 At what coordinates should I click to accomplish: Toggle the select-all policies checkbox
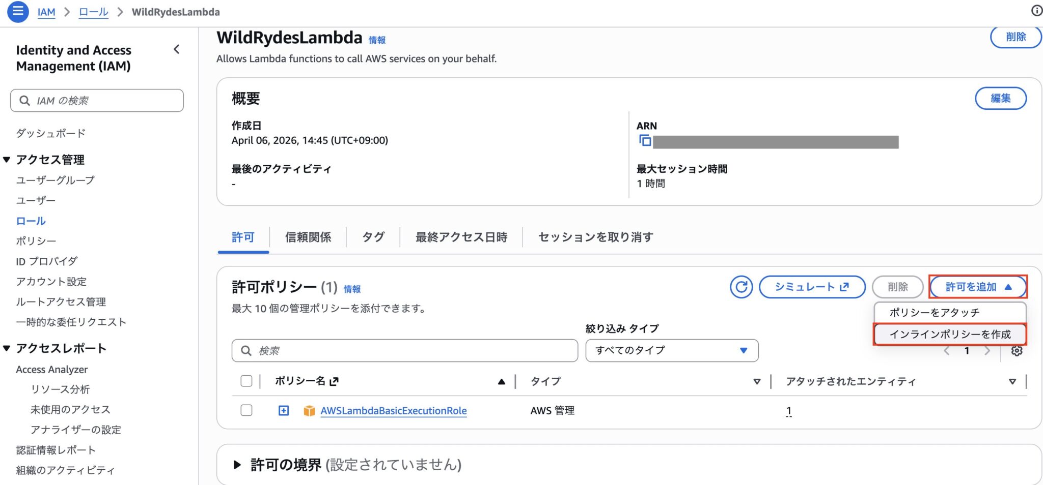[x=246, y=381]
